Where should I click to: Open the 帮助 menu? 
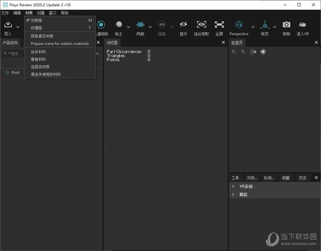pyautogui.click(x=65, y=13)
